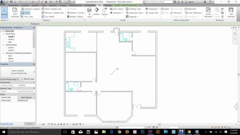
Task: Select the Section tool
Action: coord(97,12)
